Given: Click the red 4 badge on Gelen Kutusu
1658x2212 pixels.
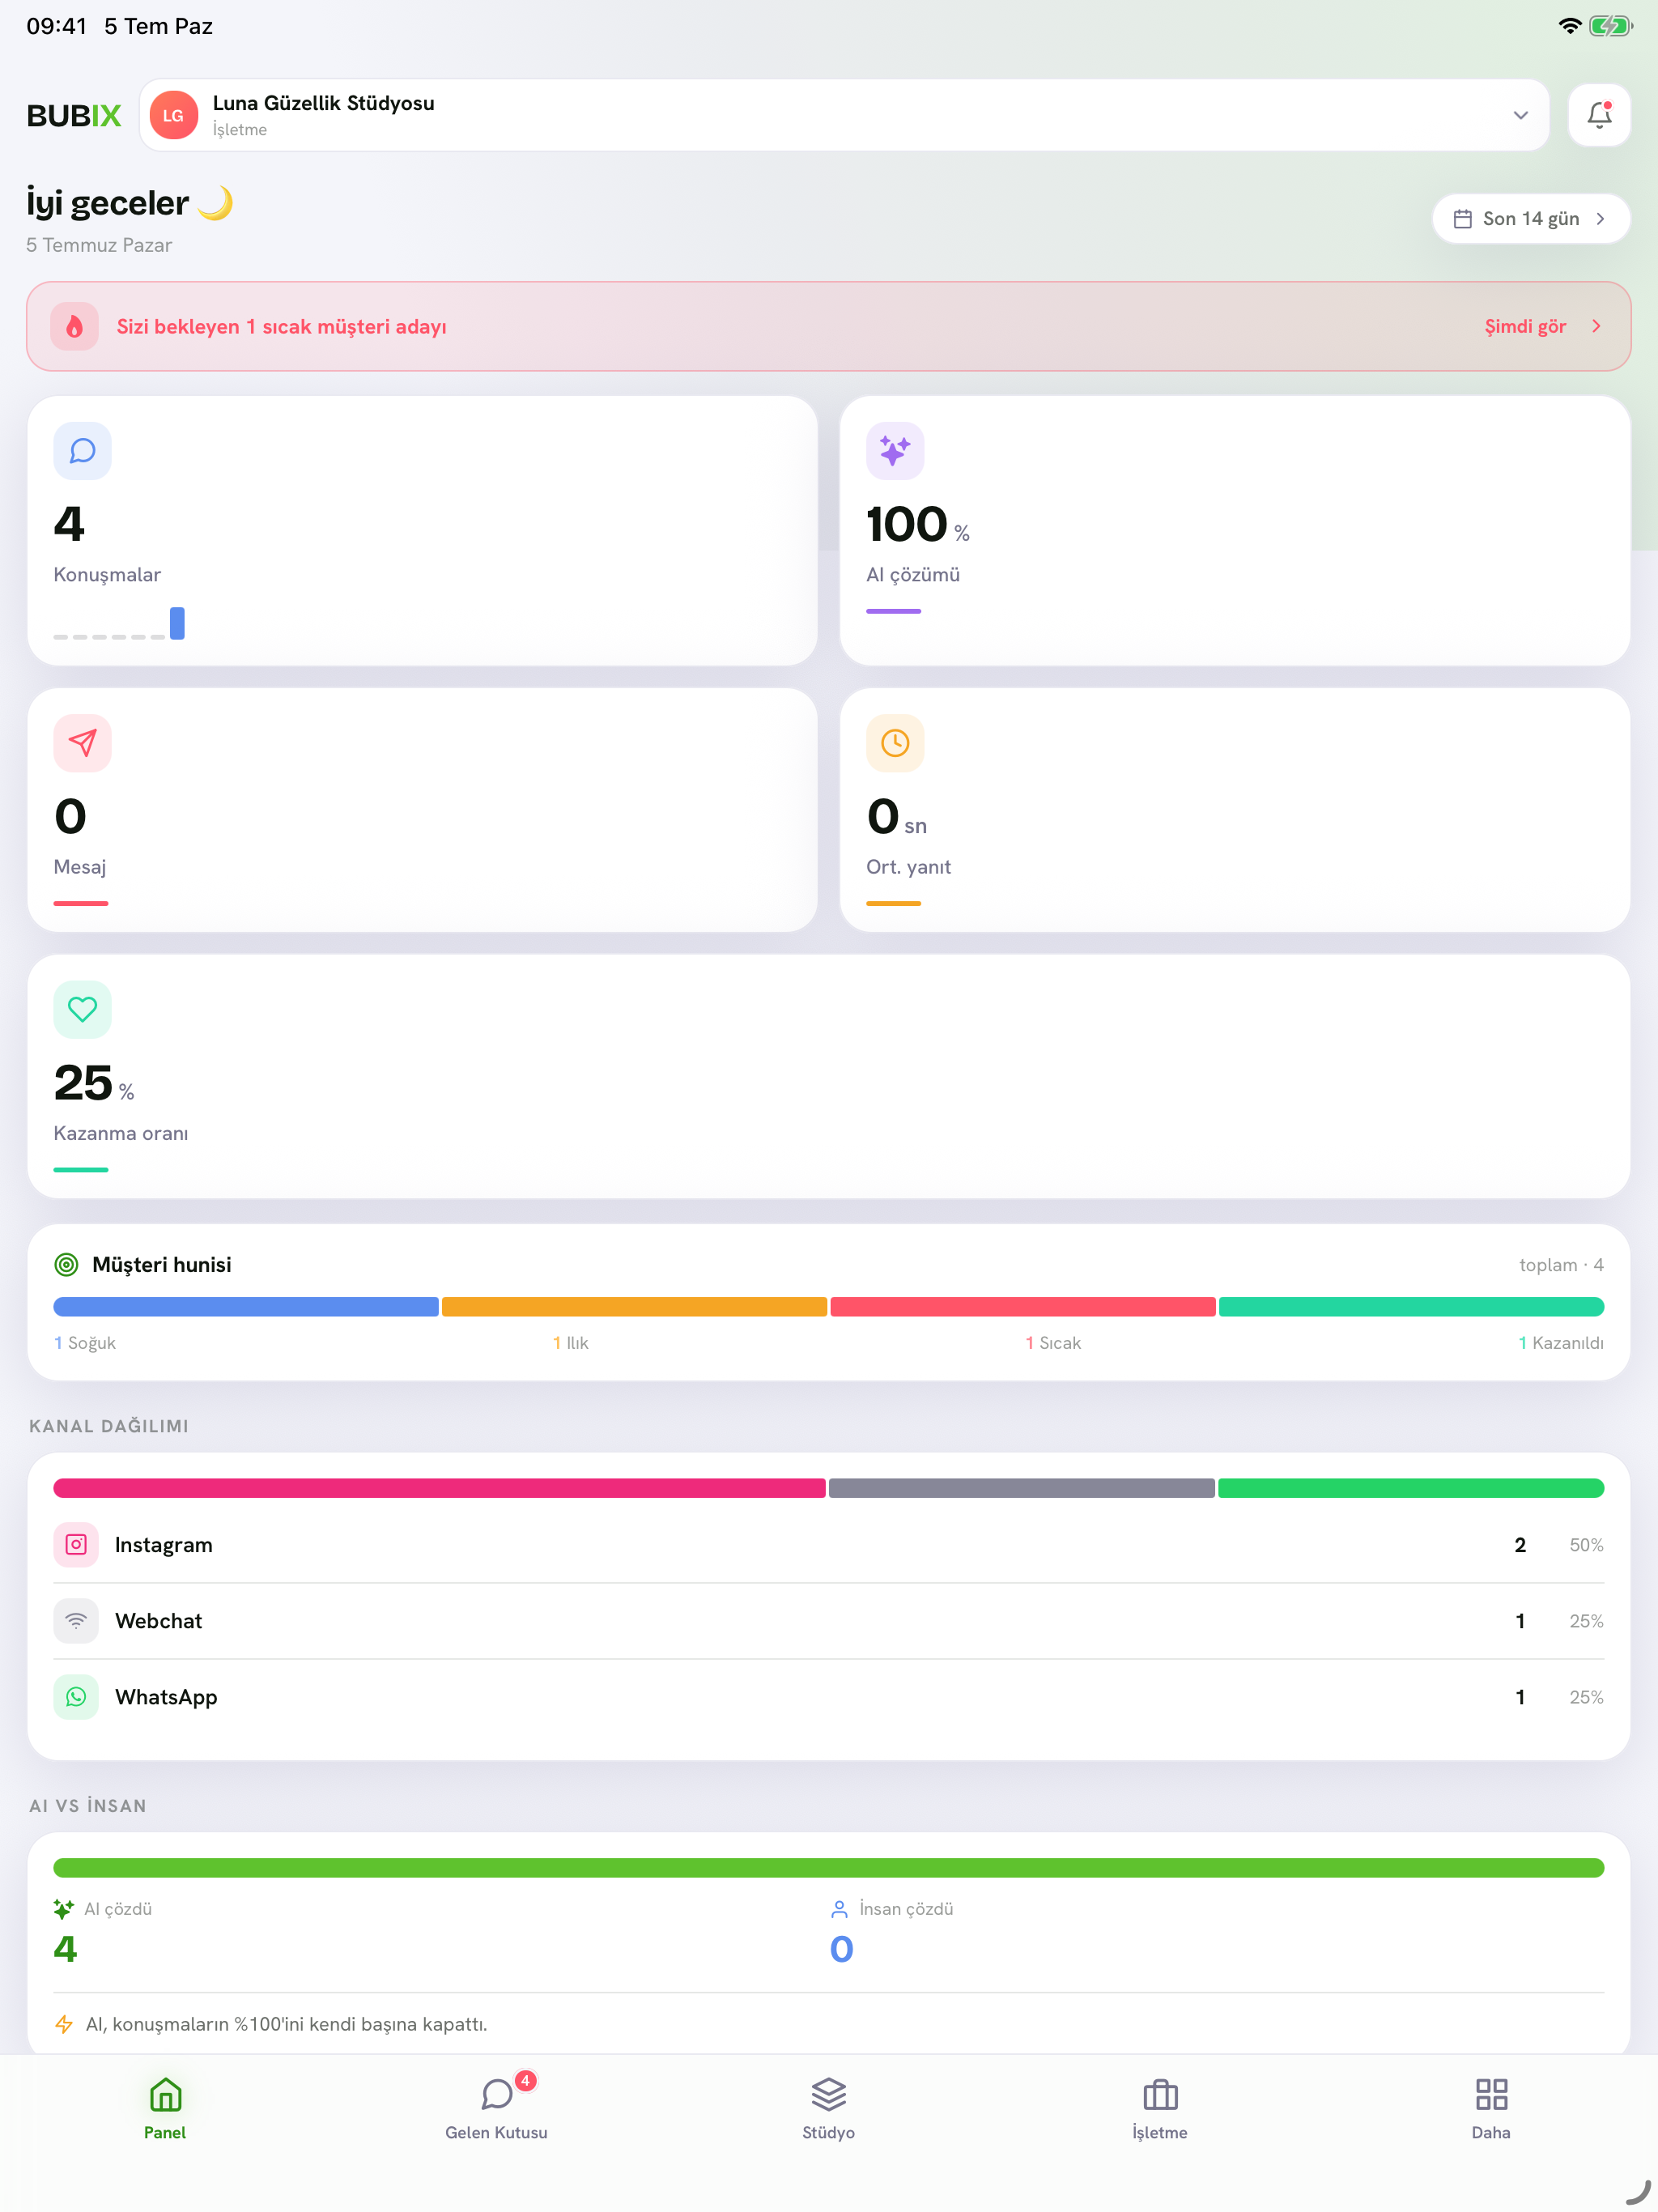Looking at the screenshot, I should click(525, 2081).
